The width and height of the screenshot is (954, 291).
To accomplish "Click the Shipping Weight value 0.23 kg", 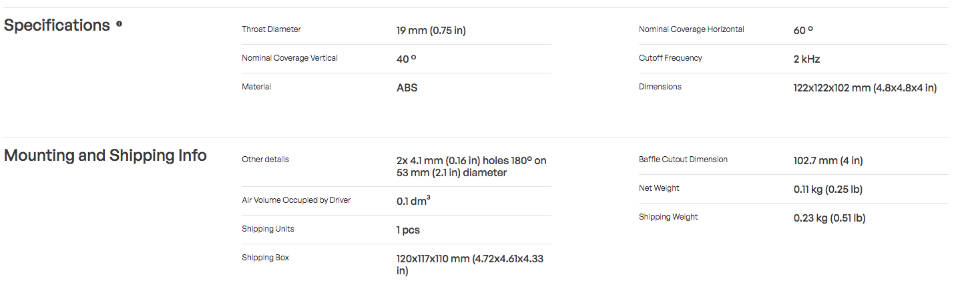I will (830, 218).
